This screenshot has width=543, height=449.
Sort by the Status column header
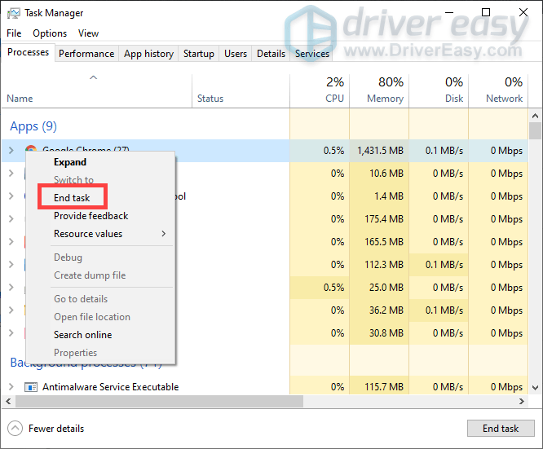pyautogui.click(x=241, y=90)
